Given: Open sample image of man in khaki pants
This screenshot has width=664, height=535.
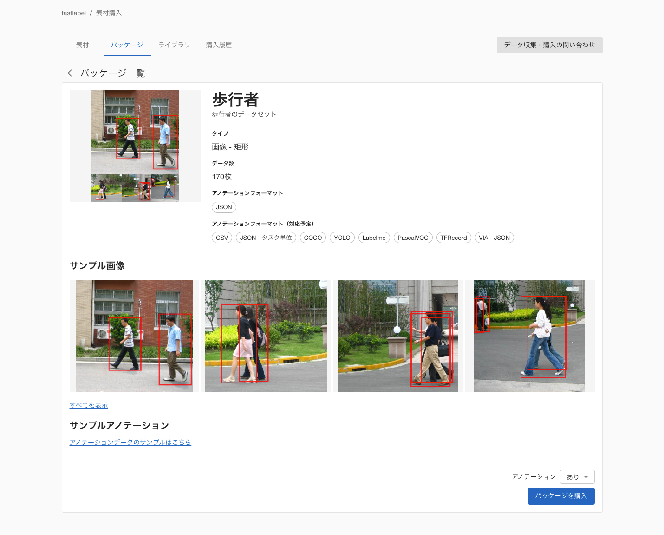Looking at the screenshot, I should point(398,336).
